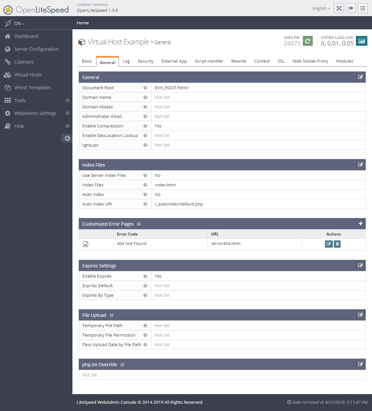Switch to the External App tab
This screenshot has height=411, width=372.
[x=174, y=61]
